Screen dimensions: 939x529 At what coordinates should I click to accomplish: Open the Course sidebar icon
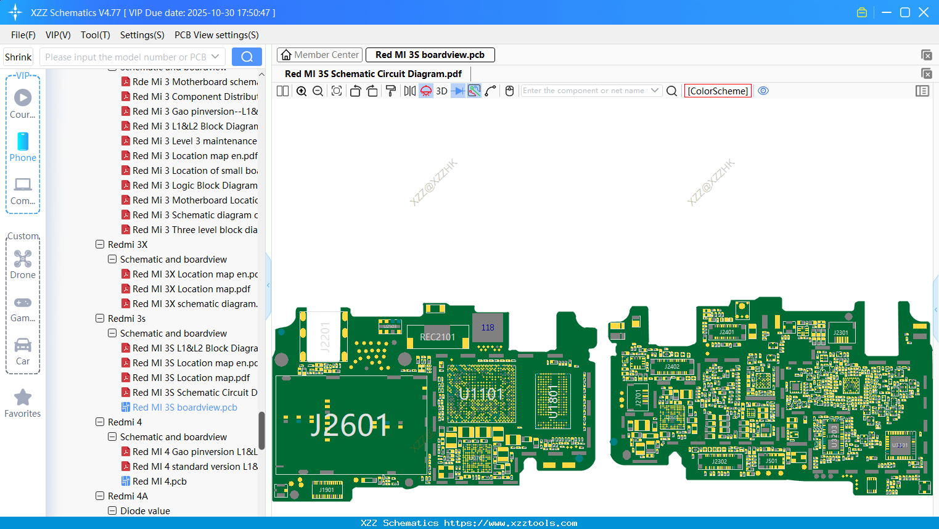(23, 104)
